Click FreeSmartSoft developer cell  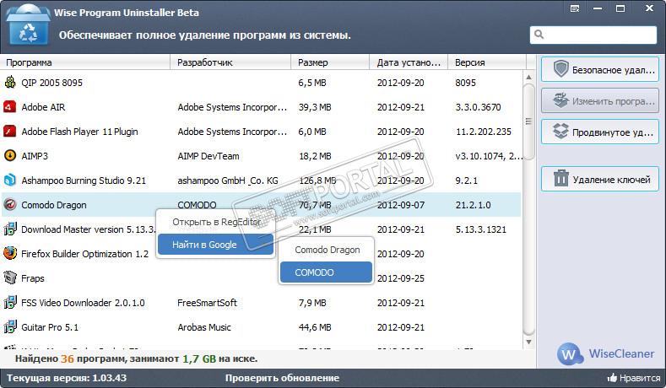[x=207, y=303]
